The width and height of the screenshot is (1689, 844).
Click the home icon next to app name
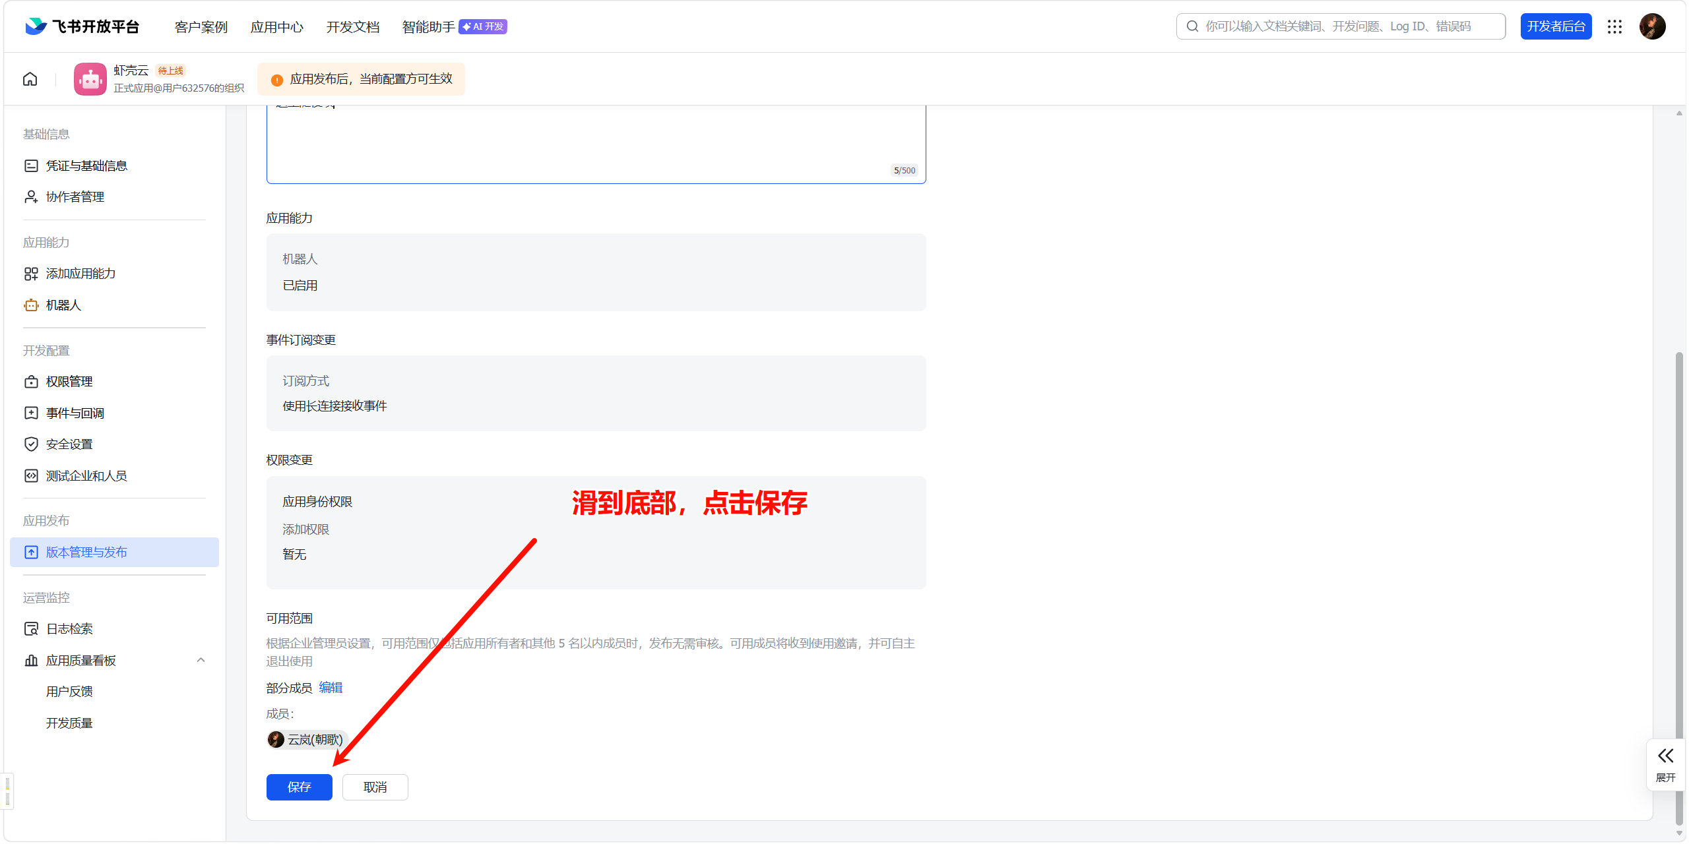tap(30, 78)
